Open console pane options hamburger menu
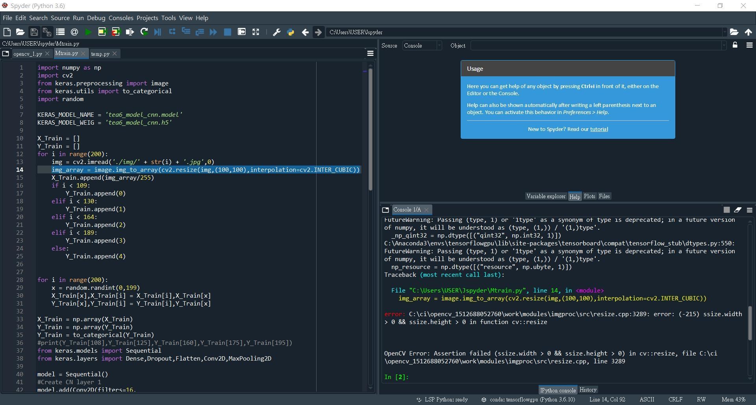 tap(749, 210)
